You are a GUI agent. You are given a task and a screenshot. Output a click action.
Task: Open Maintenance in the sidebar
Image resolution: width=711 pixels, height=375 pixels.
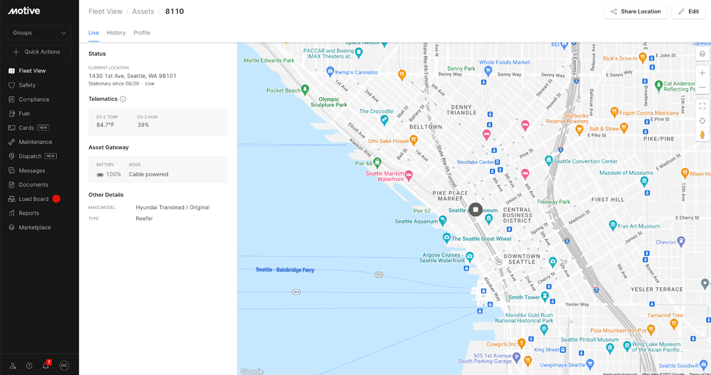click(35, 142)
